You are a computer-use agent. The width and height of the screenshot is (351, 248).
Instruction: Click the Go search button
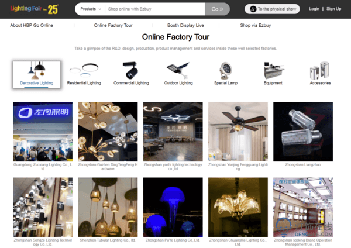[x=217, y=9]
